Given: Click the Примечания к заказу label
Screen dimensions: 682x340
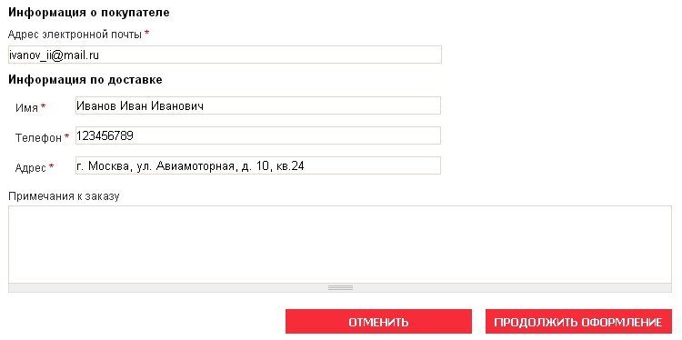Looking at the screenshot, I should (x=64, y=196).
